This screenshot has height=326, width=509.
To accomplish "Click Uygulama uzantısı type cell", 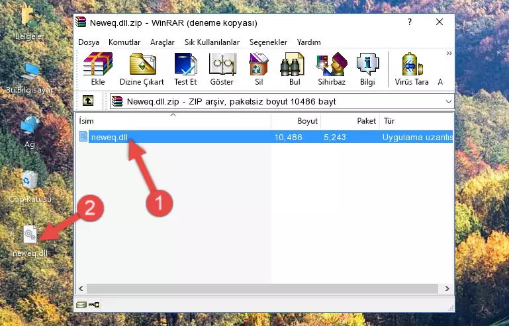I will tap(417, 138).
